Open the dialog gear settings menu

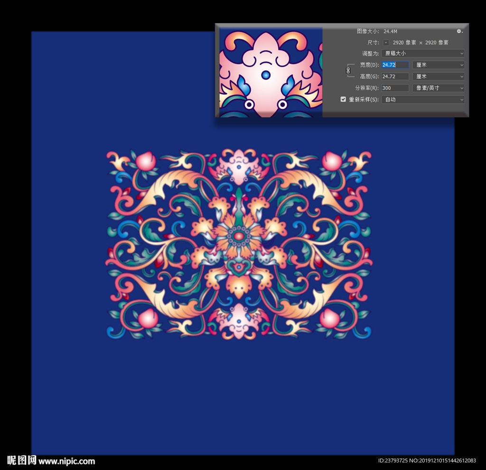(459, 31)
